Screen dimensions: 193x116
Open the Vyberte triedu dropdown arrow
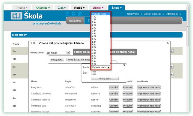(x=108, y=67)
